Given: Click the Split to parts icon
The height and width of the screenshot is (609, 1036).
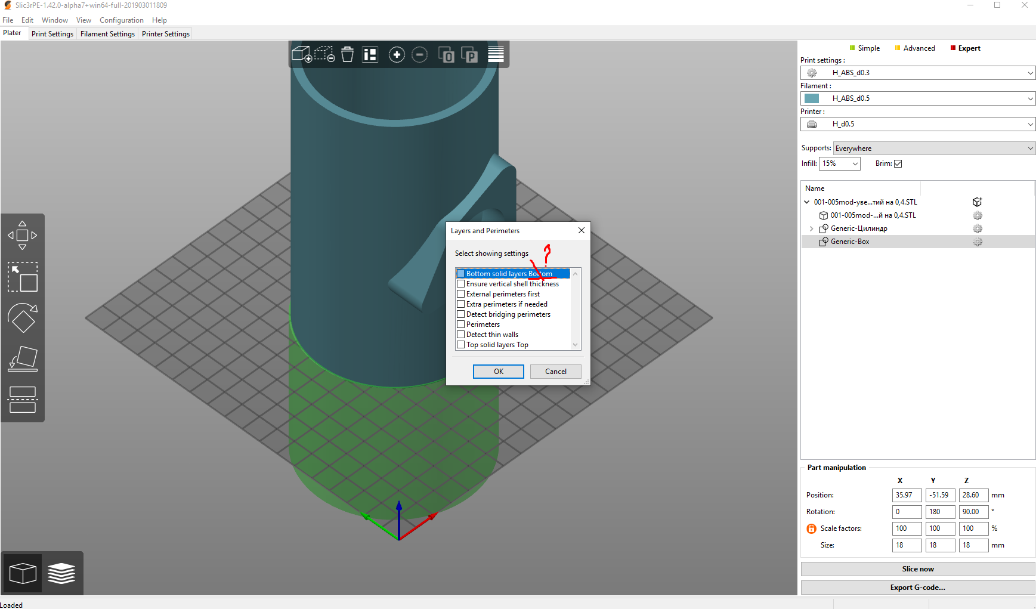Looking at the screenshot, I should 469,55.
